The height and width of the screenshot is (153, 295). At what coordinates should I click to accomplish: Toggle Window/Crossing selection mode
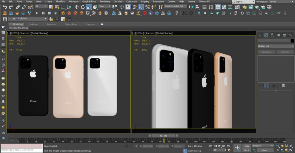pos(69,7)
